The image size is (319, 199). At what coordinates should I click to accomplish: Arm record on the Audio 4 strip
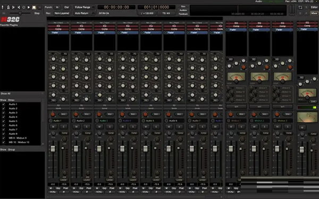tap(120, 120)
